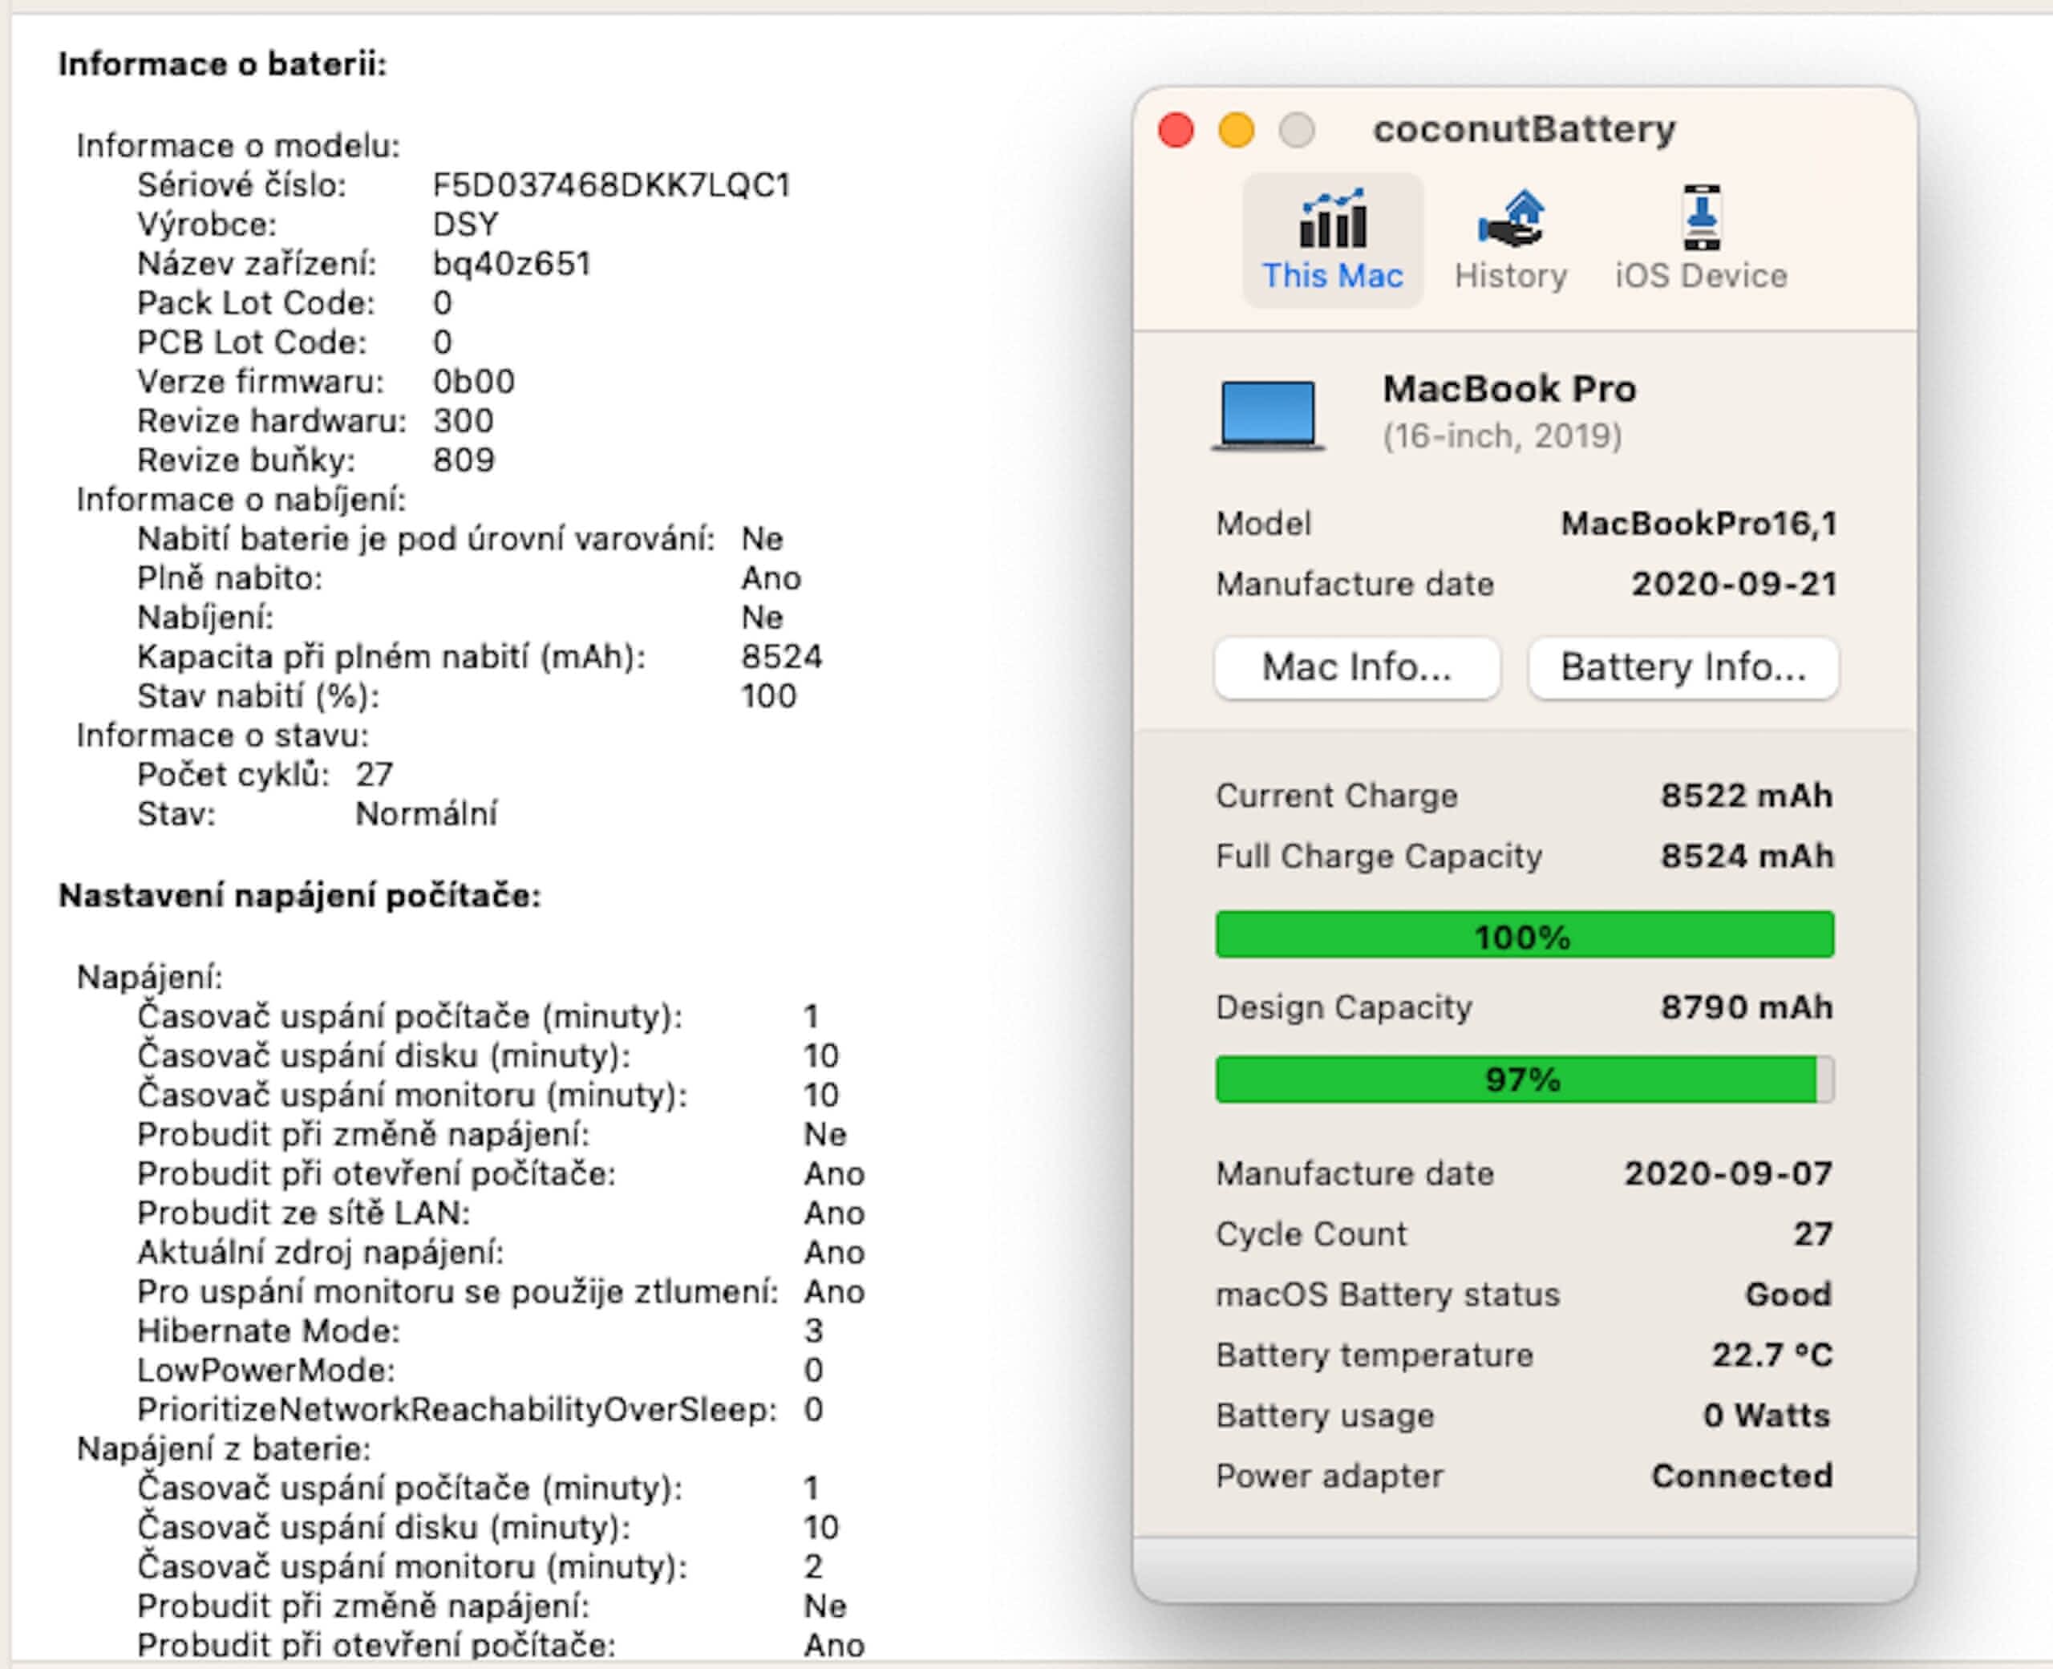Click the Full Charge Capacity value
The height and width of the screenshot is (1669, 2053).
click(1747, 856)
